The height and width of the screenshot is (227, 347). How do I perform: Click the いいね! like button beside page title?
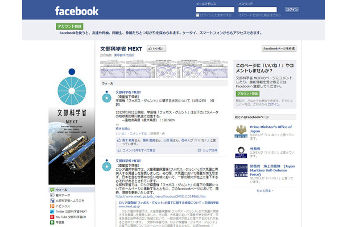pyautogui.click(x=156, y=49)
